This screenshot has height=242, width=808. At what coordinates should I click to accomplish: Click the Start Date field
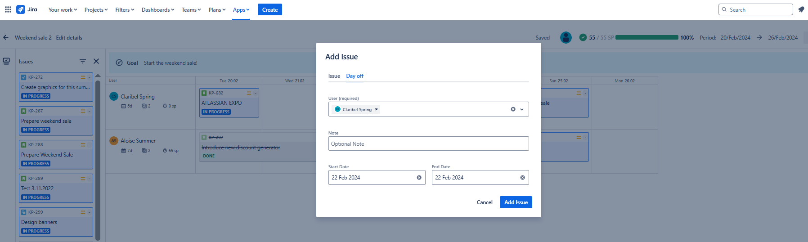tap(377, 178)
